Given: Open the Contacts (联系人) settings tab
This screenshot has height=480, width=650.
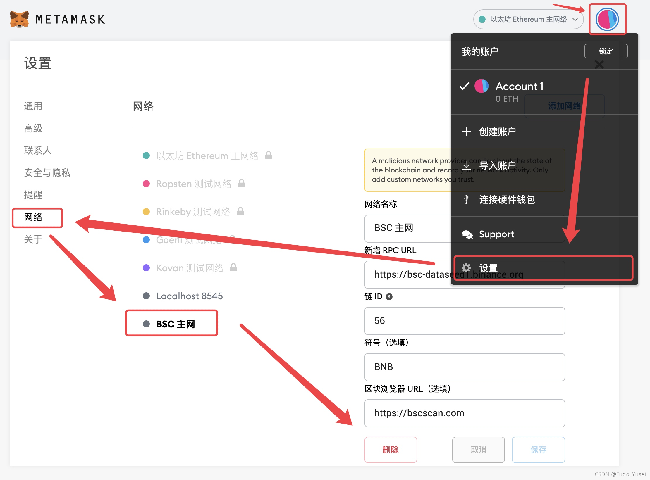Looking at the screenshot, I should coord(38,150).
